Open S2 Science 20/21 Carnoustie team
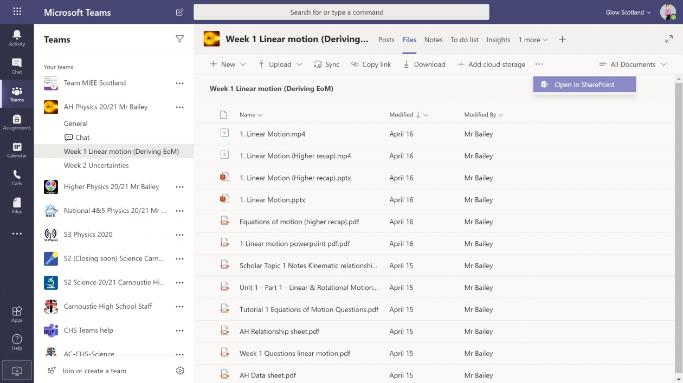Screen dimensions: 683x383 113,283
